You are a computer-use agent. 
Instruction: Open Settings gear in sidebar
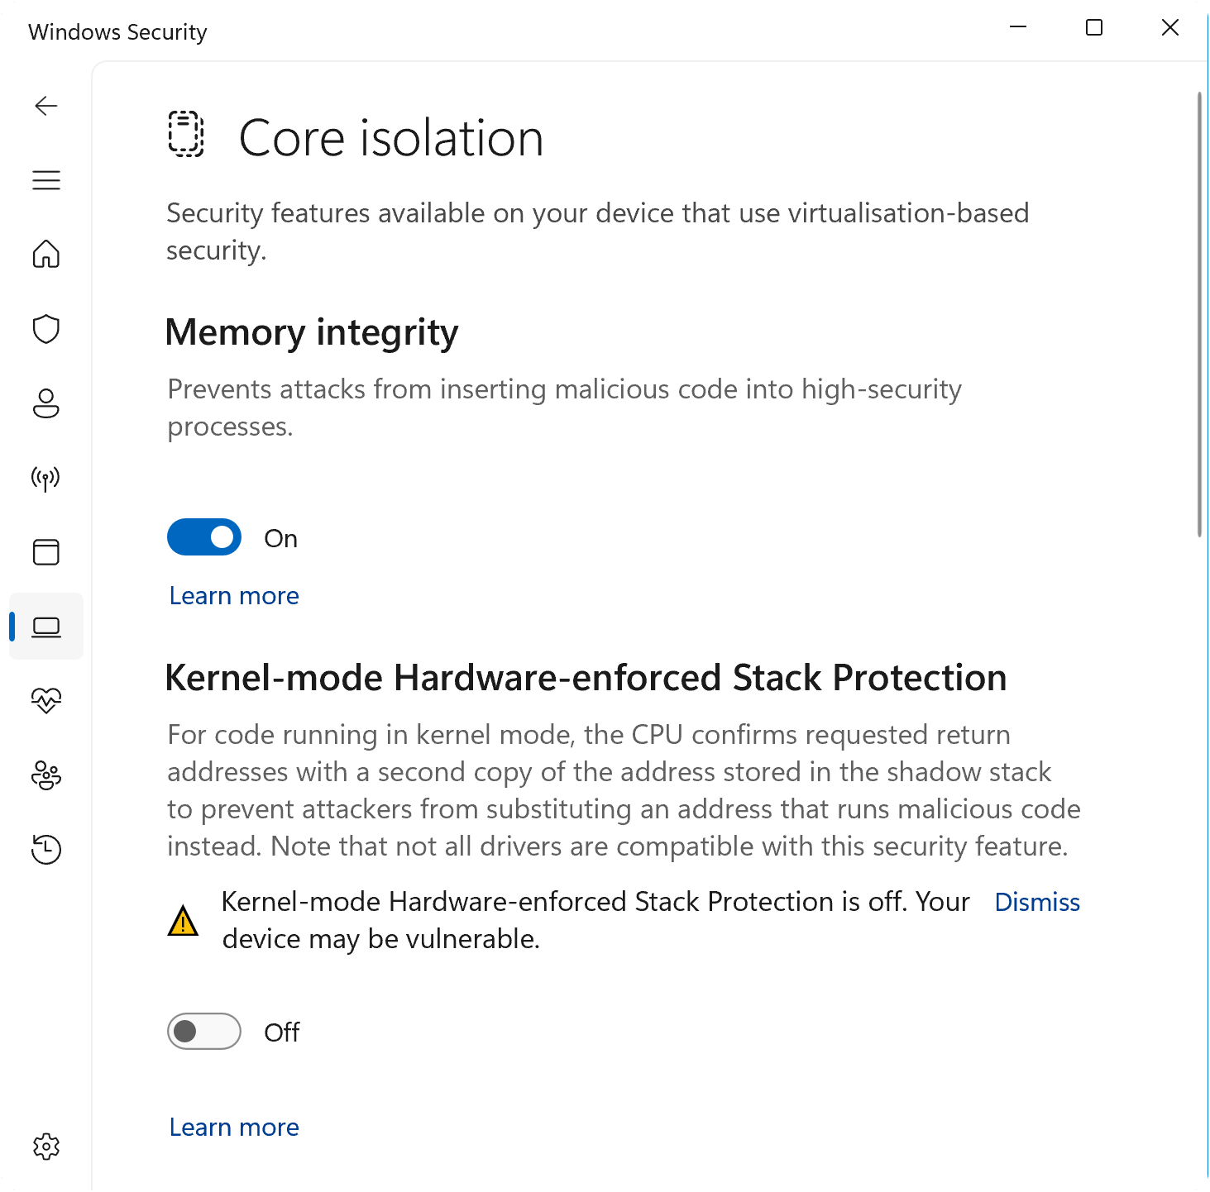click(x=46, y=1147)
